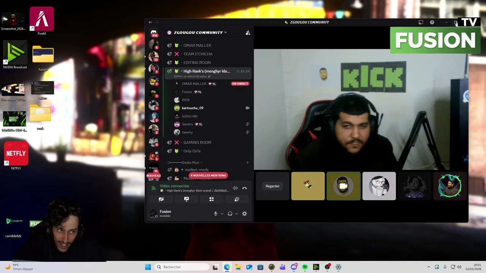
Task: Open the FiveM desktop shortcut
Action: (42, 21)
